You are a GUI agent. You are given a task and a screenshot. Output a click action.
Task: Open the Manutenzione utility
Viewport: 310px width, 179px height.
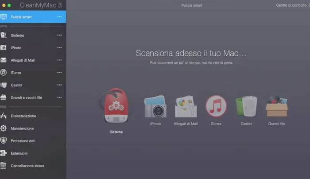pos(33,128)
